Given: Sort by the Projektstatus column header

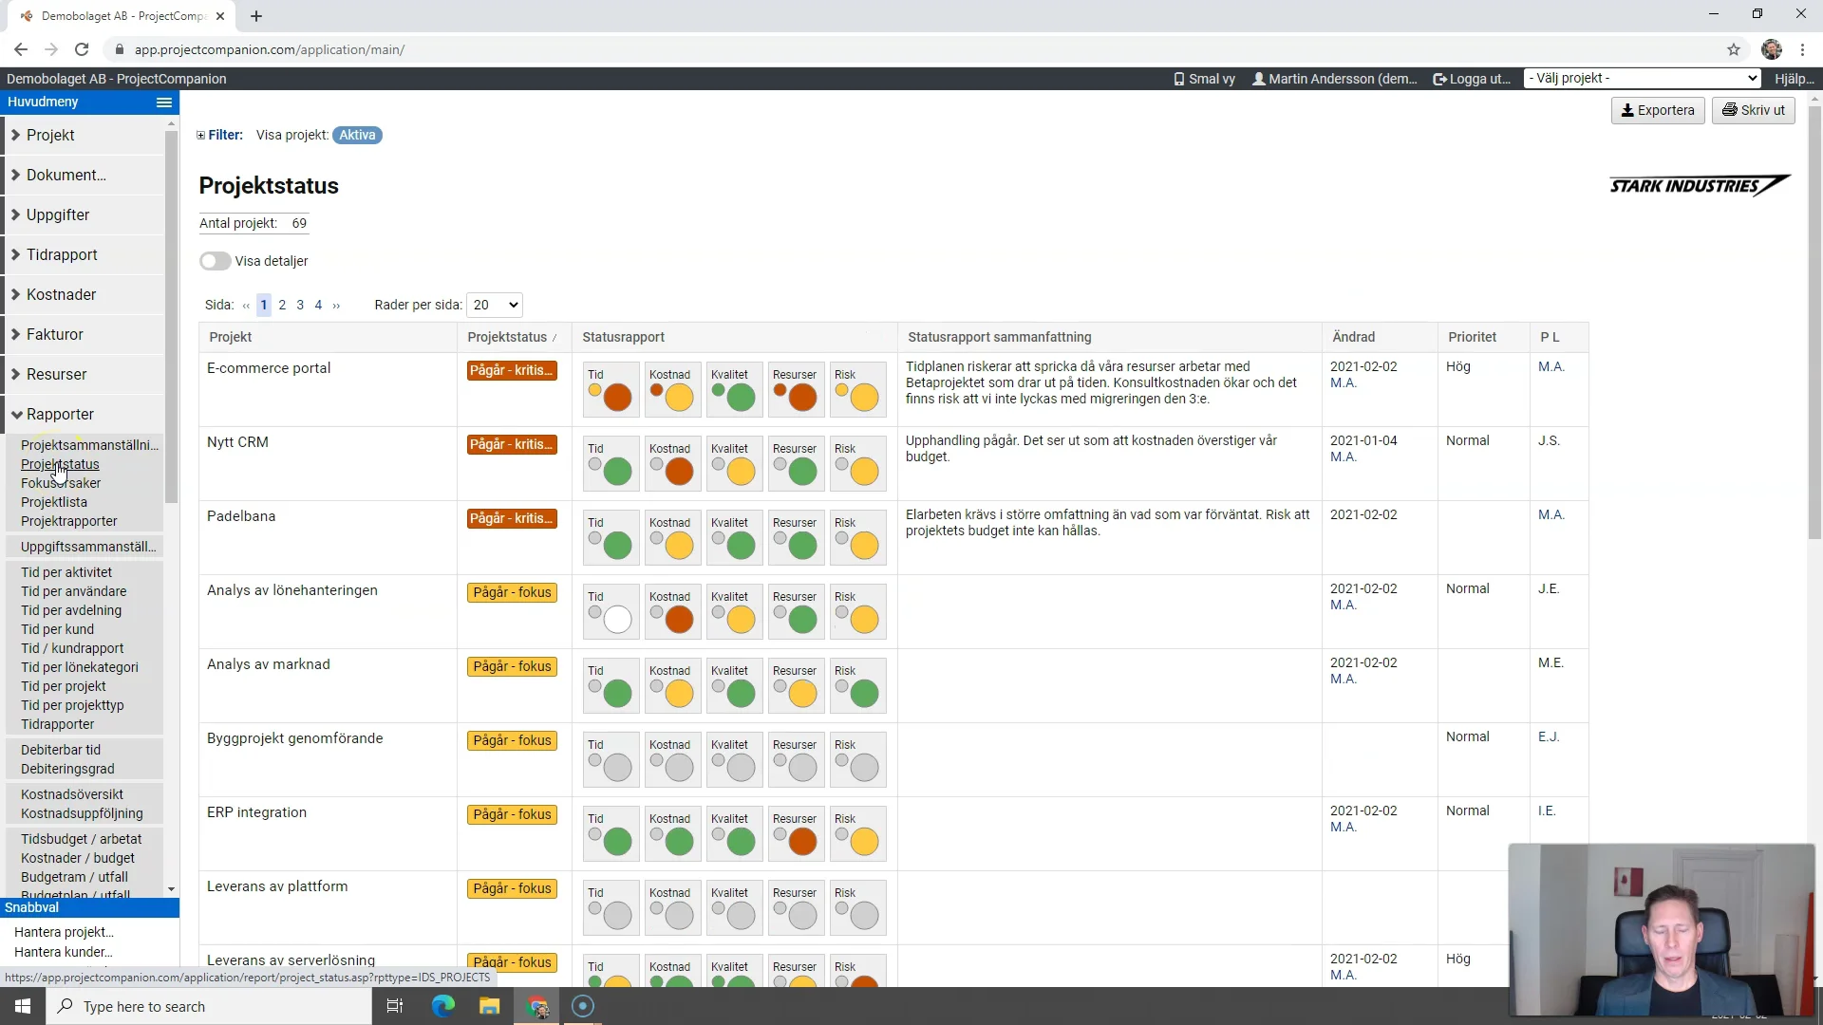Looking at the screenshot, I should 508,337.
